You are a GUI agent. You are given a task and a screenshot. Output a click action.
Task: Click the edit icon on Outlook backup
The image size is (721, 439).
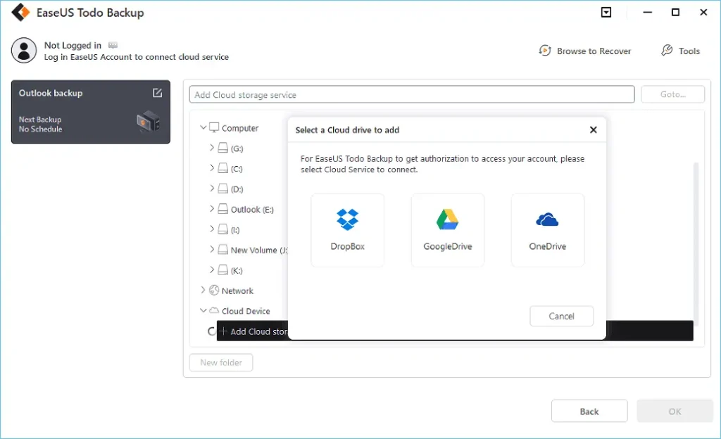tap(157, 93)
